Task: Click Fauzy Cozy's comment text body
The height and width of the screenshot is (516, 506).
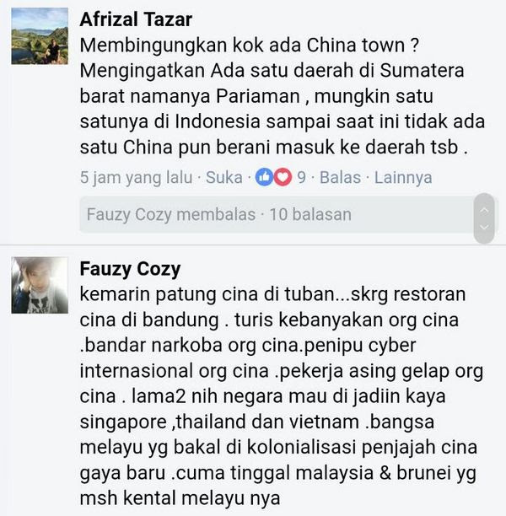Action: point(282,396)
